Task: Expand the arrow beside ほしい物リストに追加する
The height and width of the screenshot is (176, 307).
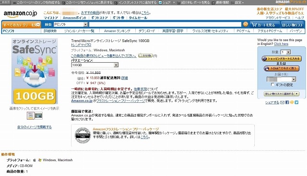Action: [297, 94]
